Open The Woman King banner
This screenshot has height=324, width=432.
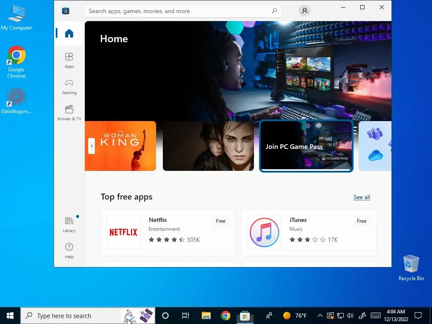coord(120,146)
